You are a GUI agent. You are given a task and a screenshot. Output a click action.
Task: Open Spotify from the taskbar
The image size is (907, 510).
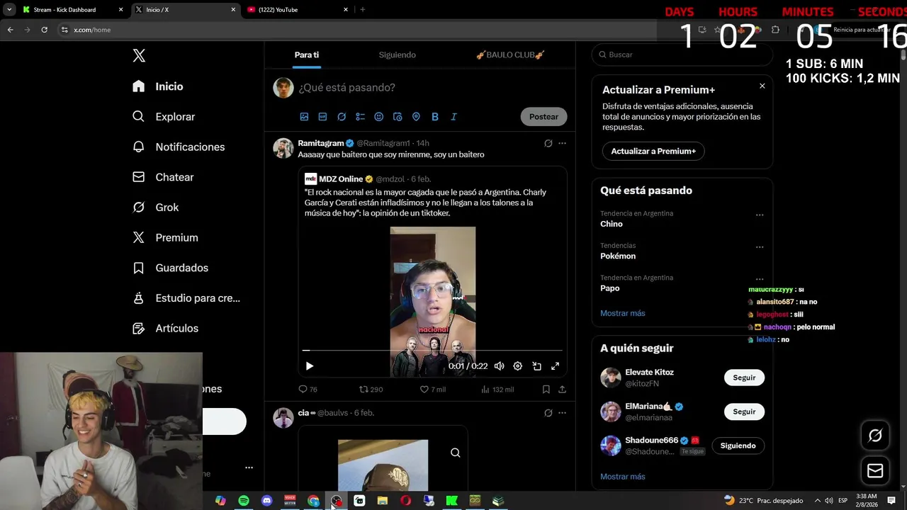[x=244, y=501]
